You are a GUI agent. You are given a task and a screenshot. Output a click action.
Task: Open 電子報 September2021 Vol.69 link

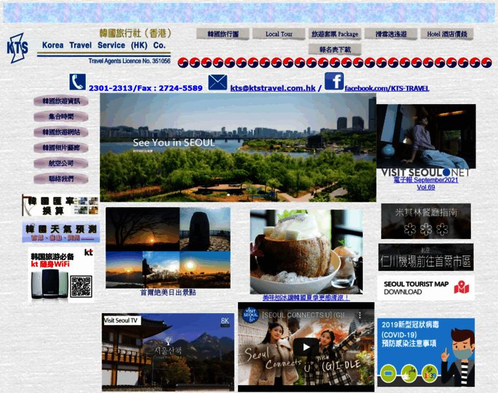pyautogui.click(x=426, y=183)
